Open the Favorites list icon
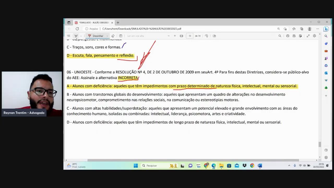 294,29
